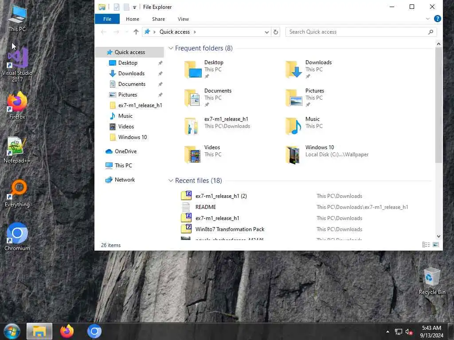This screenshot has width=454, height=340.
Task: Open the Recycle Bin icon
Action: pos(432,281)
